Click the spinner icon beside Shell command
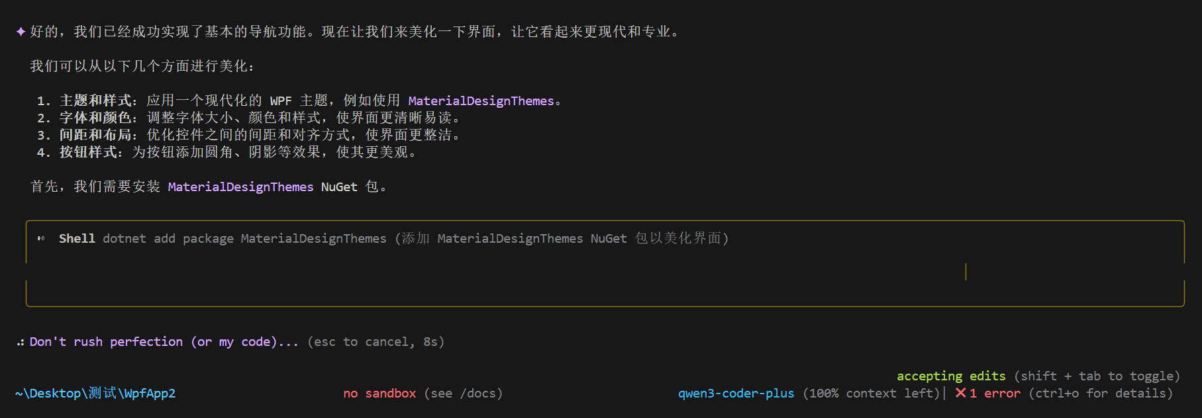 [x=41, y=239]
